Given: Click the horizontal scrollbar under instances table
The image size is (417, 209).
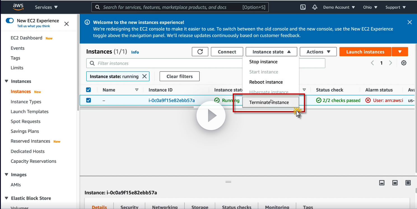Looking at the screenshot, I should coord(137,107).
